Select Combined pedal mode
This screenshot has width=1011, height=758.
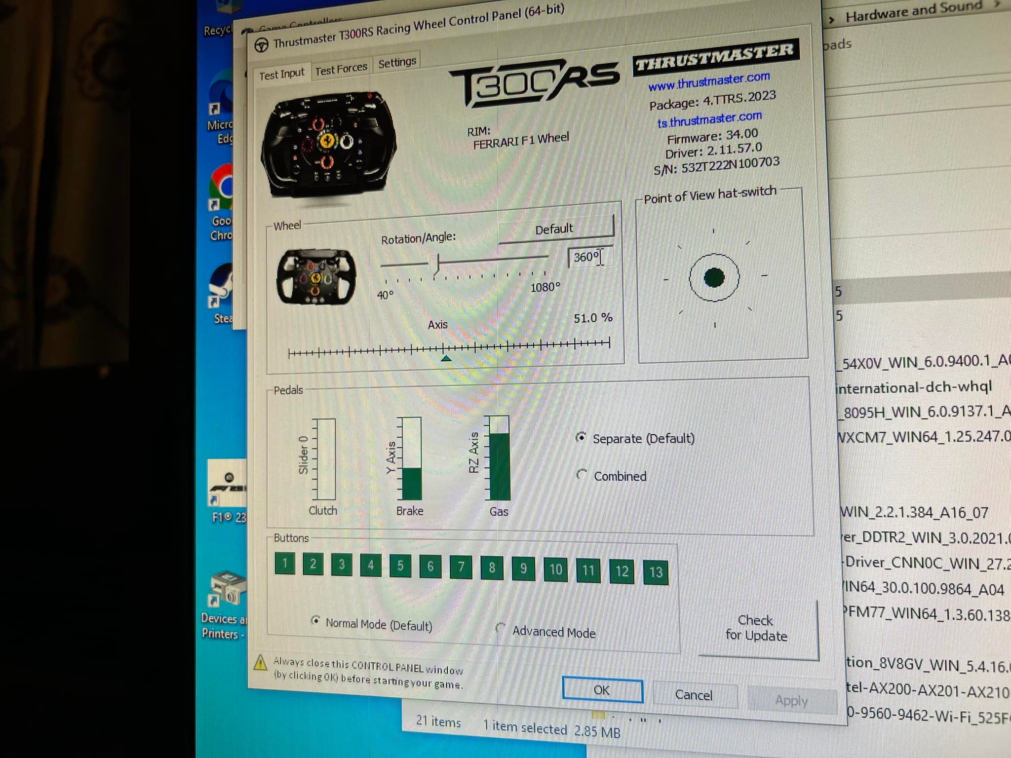tap(612, 476)
